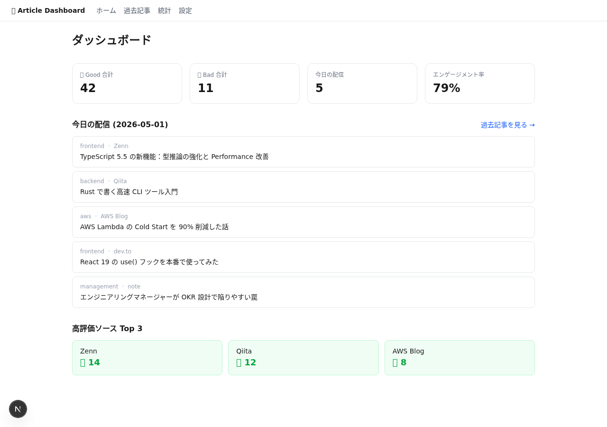Image resolution: width=607 pixels, height=427 pixels.
Task: Open the 設定 nav item
Action: tap(185, 10)
